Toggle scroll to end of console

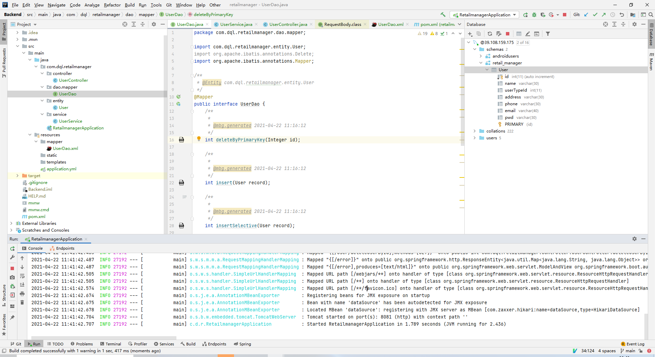tap(22, 285)
